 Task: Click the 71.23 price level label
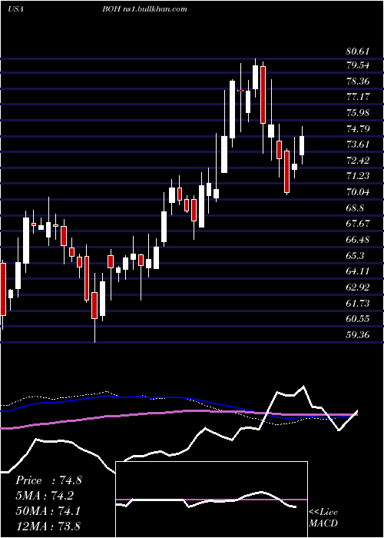(358, 176)
